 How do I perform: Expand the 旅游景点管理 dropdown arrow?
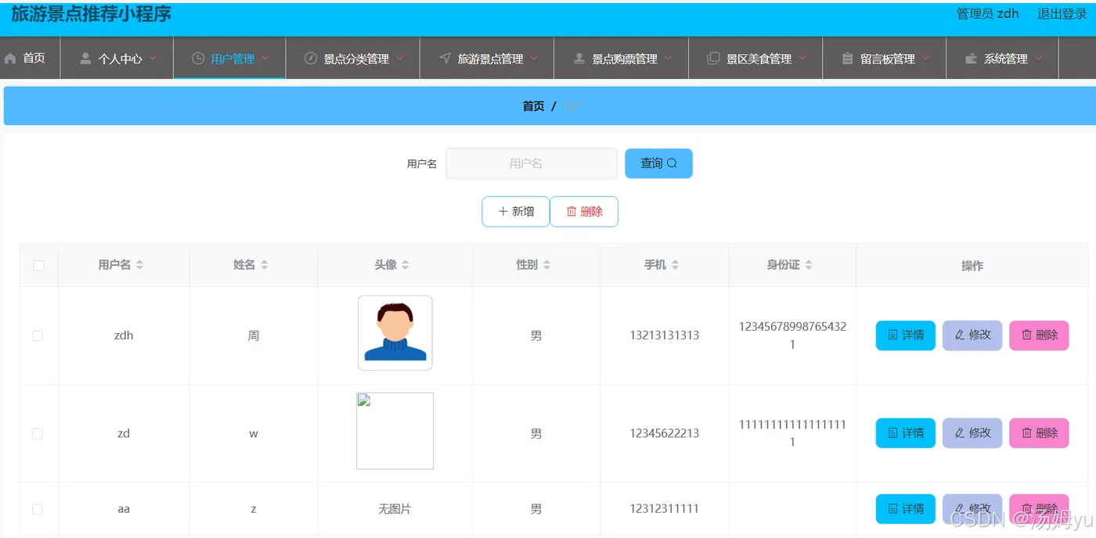534,58
